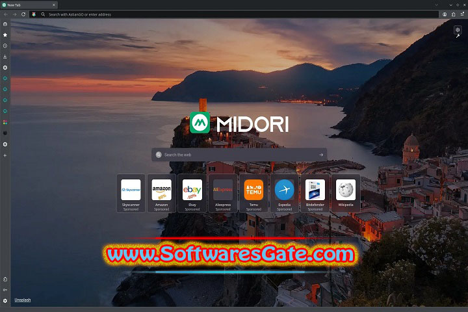Click the sidebar extensions icon above the key
Screen dimensions: 468x312
pos(5,279)
